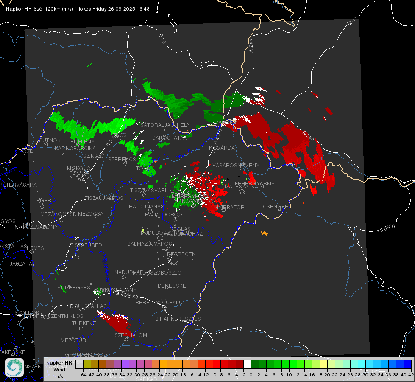415x382 pixels.
Task: Click the KAZINCBARCIKA label
Action: 75,148
